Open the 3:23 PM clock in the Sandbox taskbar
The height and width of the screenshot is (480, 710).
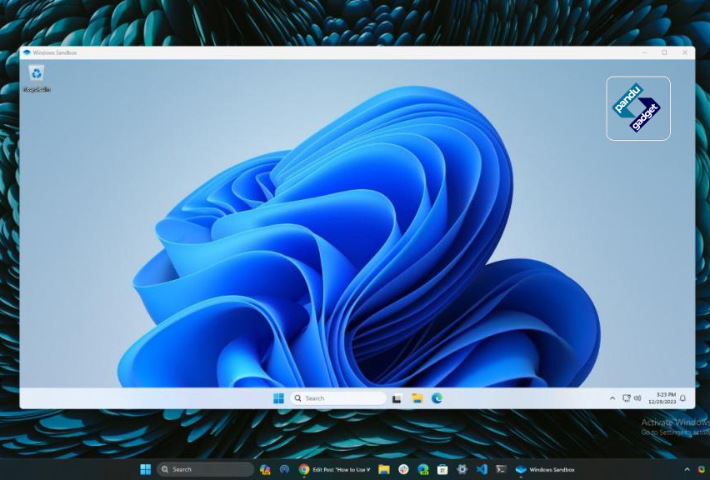pos(662,398)
